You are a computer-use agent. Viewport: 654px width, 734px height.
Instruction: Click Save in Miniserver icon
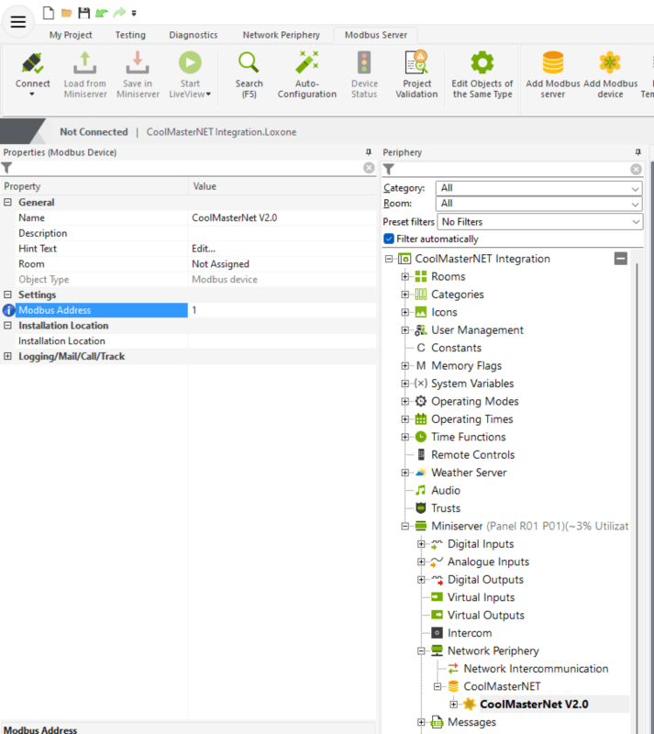pos(137,63)
